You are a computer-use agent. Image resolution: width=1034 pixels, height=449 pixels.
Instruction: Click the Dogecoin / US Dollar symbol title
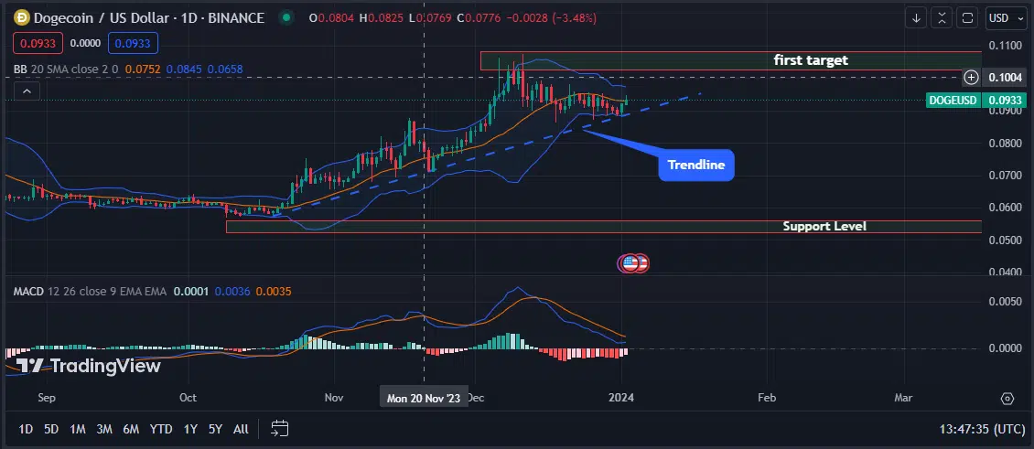[x=149, y=17]
